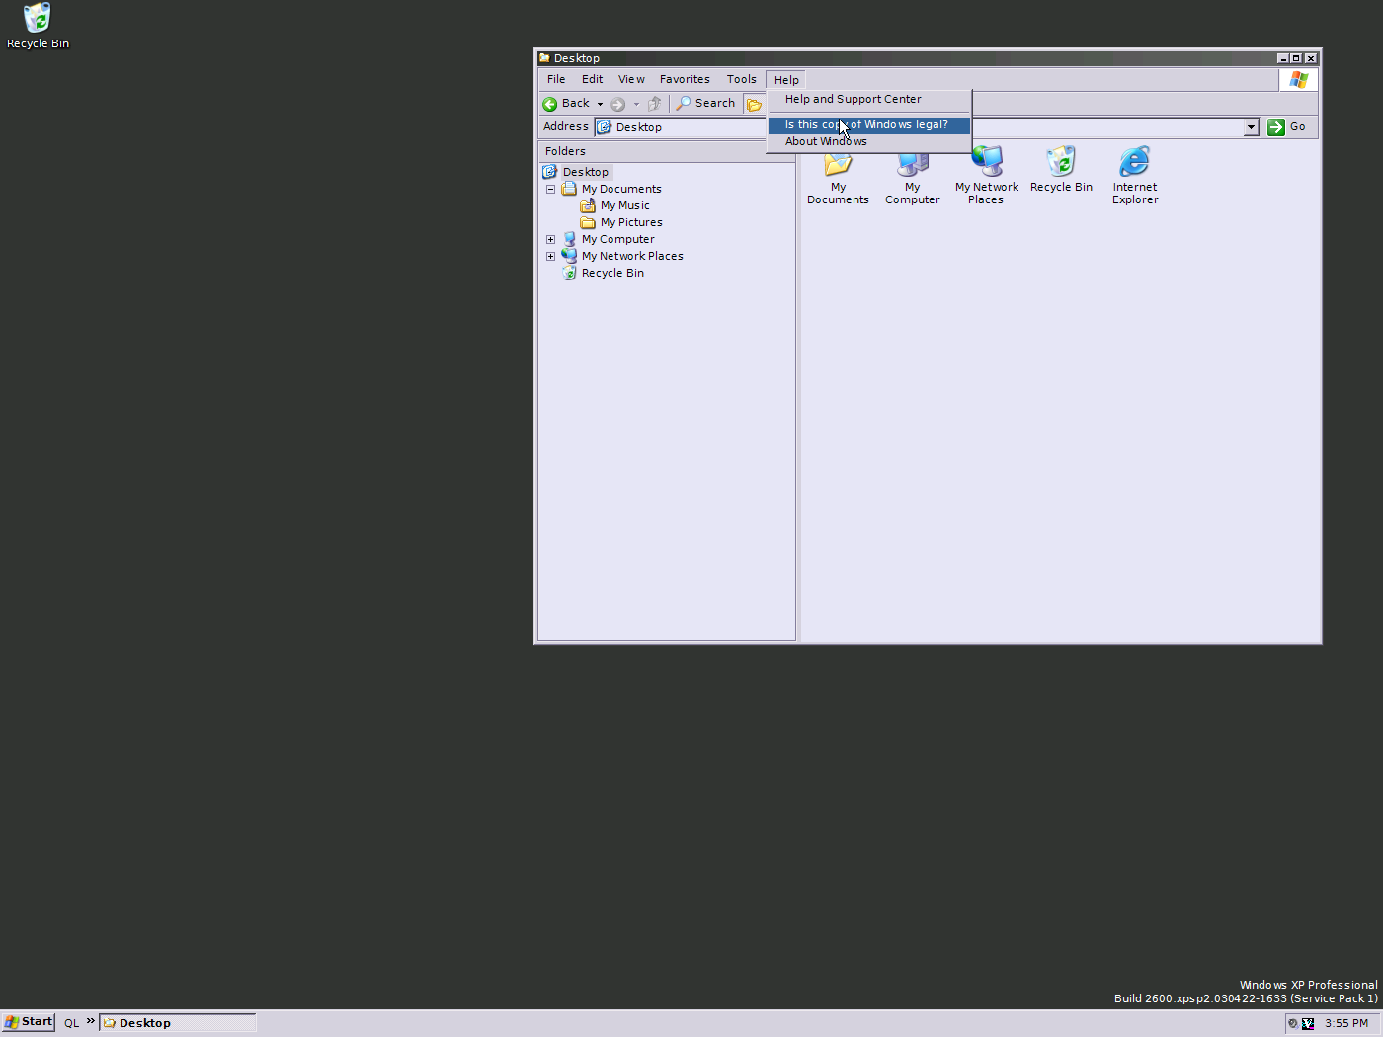The width and height of the screenshot is (1383, 1037).
Task: Select Recycle Bin icon in file pane
Action: coord(1061,171)
